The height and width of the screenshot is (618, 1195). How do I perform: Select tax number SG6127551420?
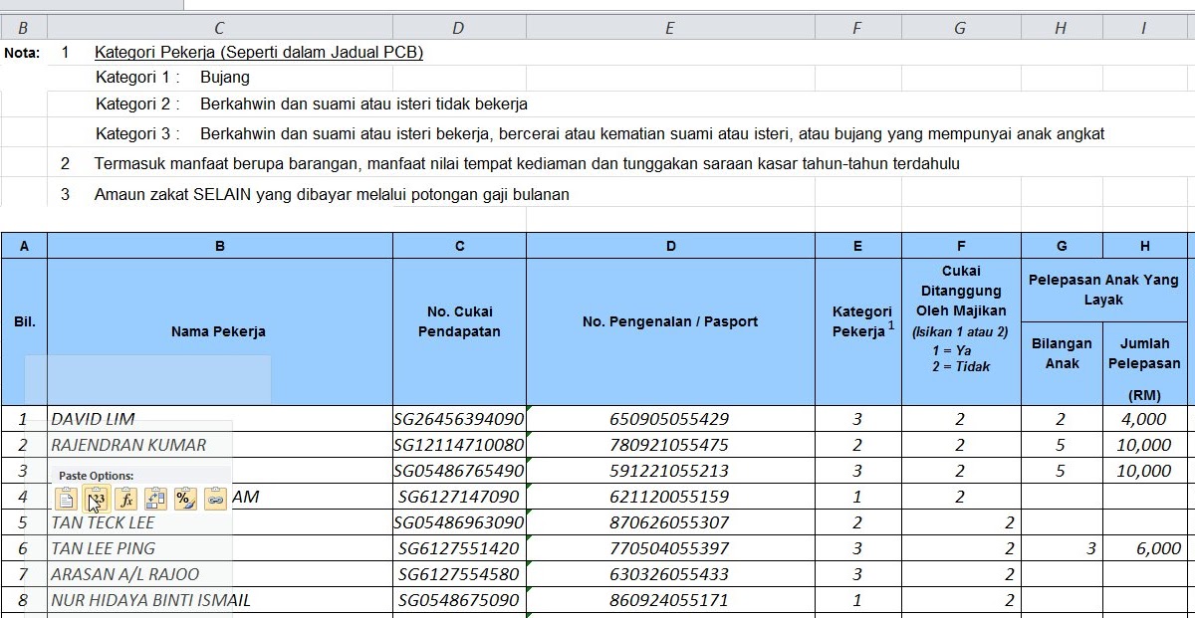pos(459,548)
